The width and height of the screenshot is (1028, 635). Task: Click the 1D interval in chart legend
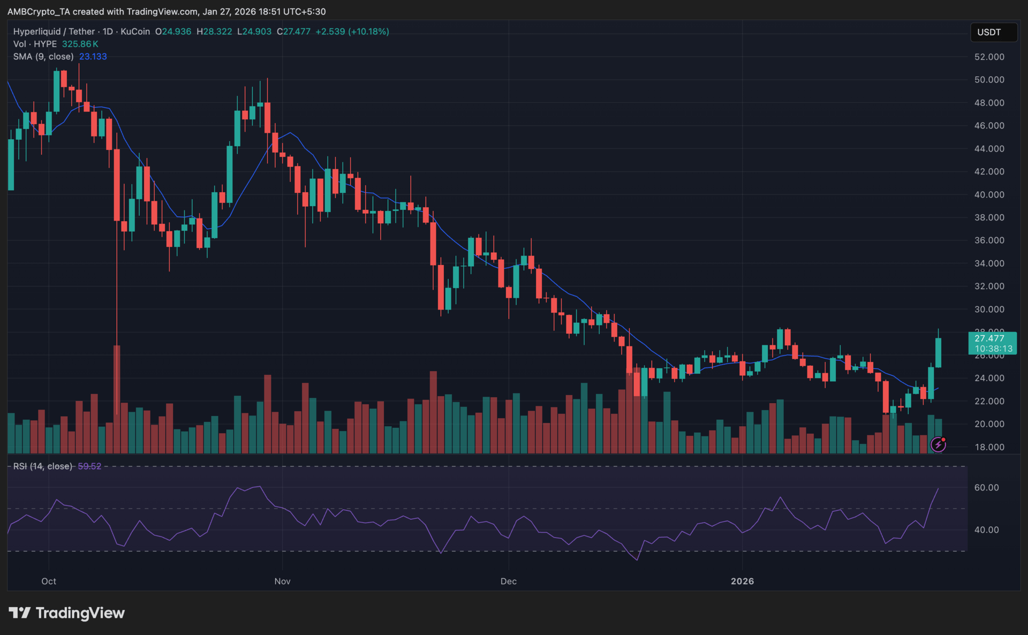(108, 32)
